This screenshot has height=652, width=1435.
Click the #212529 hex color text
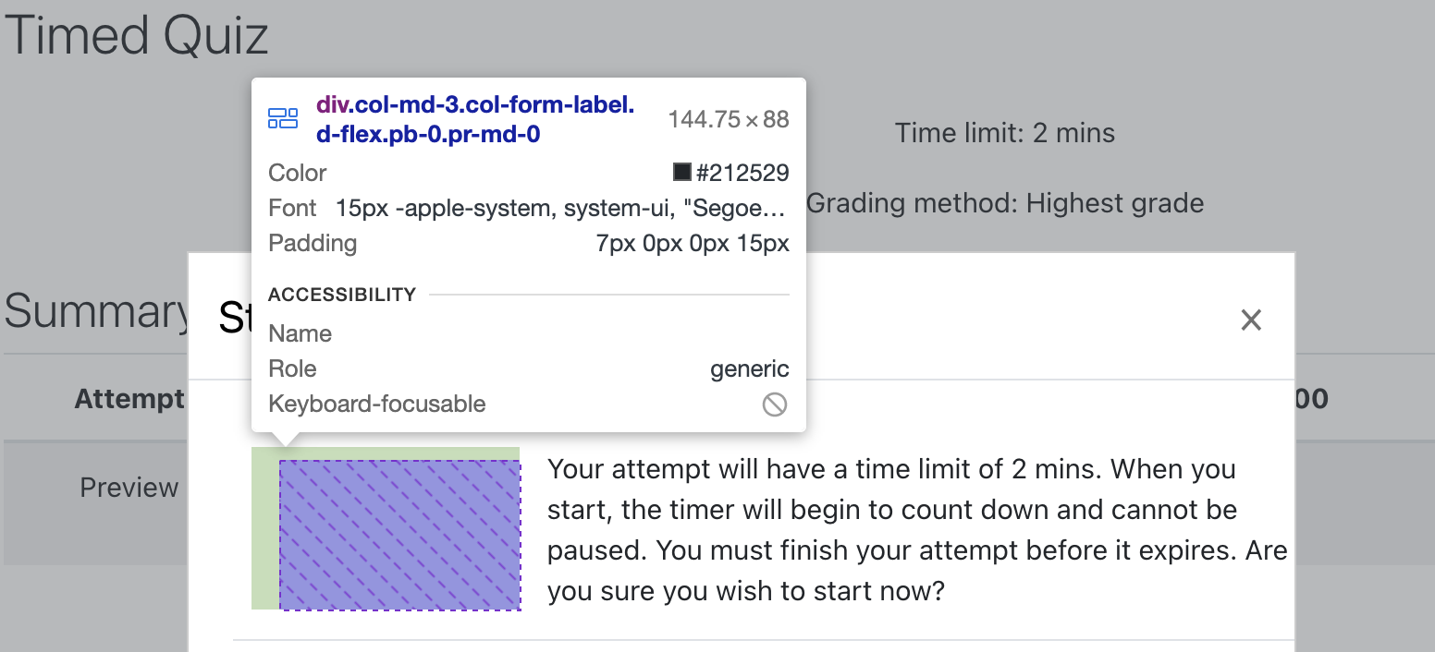[742, 173]
